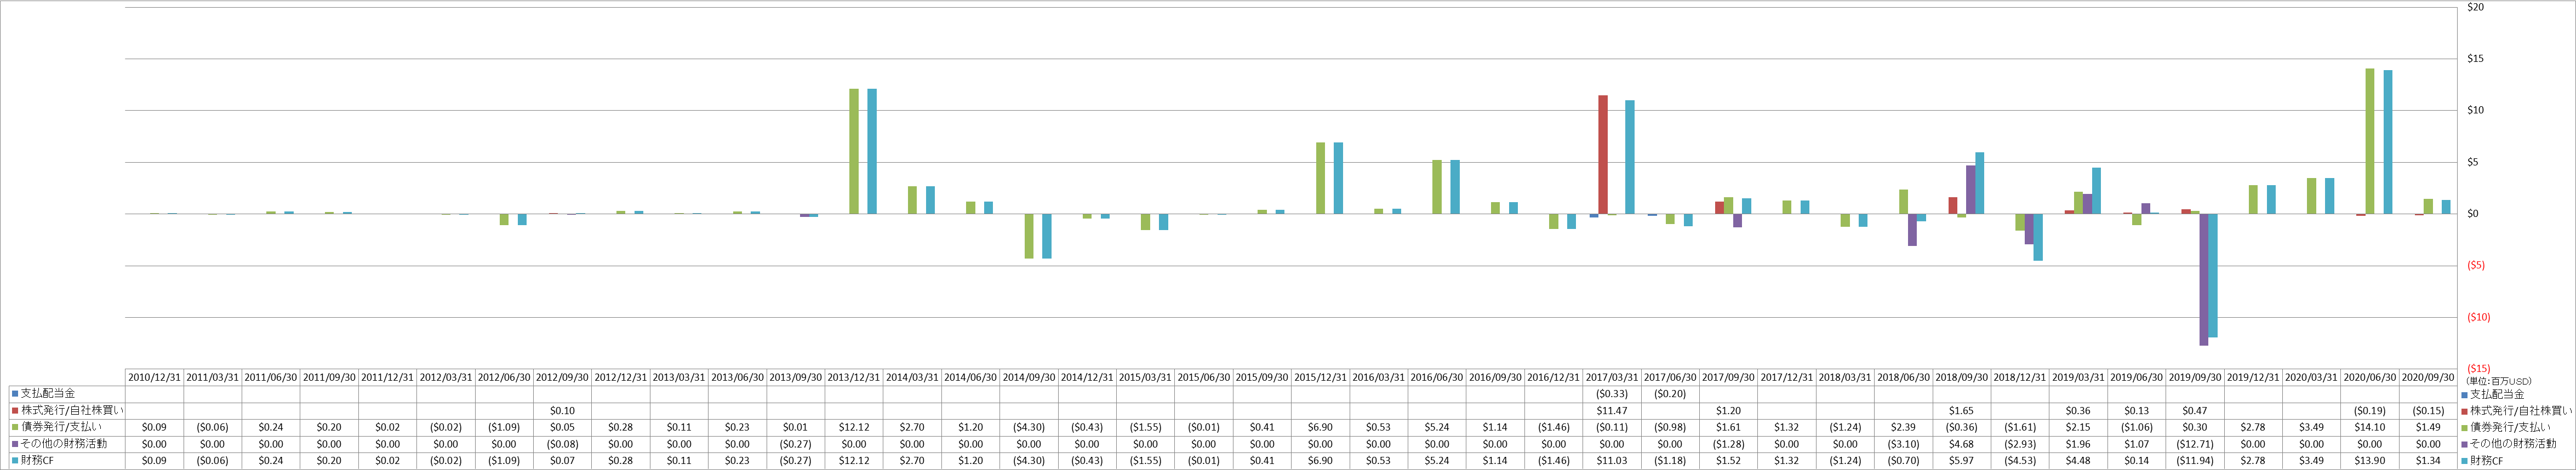Click the $0.07 財務CF cell
Viewport: 2576px width, 470px height.
[x=562, y=461]
